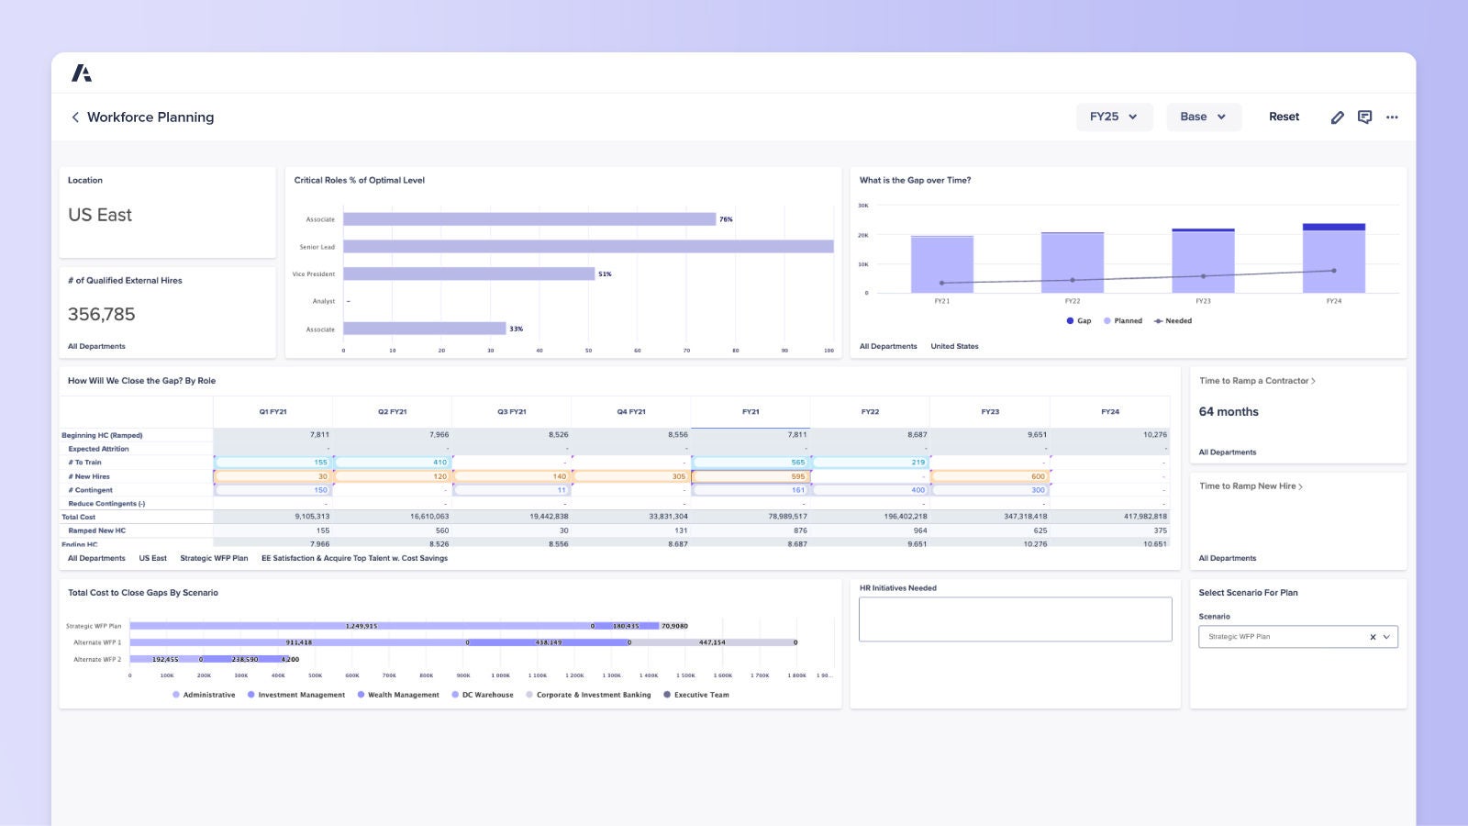Switch to the US East tab below the gap table
1468x826 pixels.
click(152, 557)
